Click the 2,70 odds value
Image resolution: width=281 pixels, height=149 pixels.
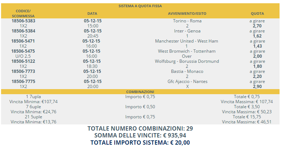[x=257, y=26]
